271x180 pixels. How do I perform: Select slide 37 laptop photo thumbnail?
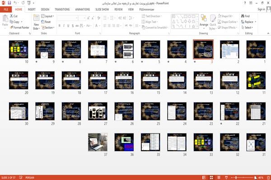coord(98,142)
